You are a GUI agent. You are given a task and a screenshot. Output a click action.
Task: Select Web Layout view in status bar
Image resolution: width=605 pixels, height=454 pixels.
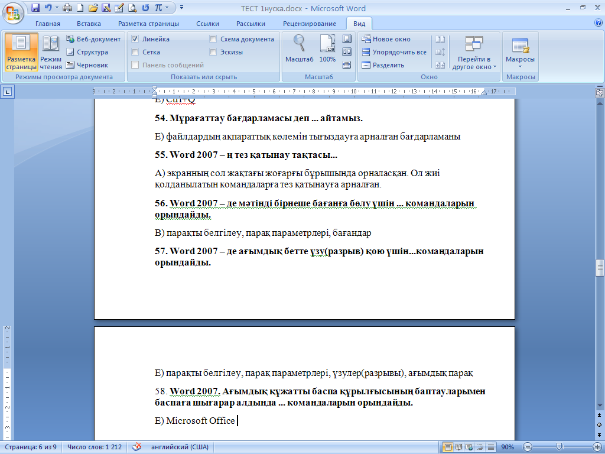tap(469, 447)
